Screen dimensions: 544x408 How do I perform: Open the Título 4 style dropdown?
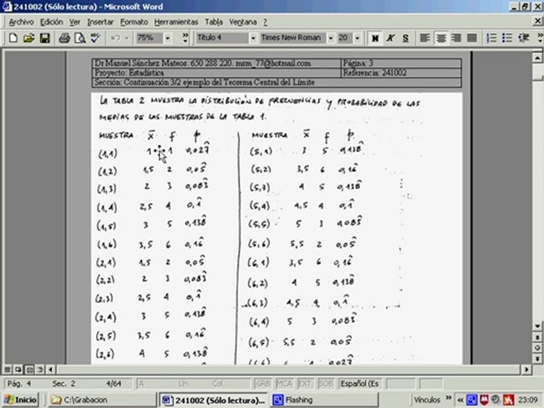[x=253, y=38]
